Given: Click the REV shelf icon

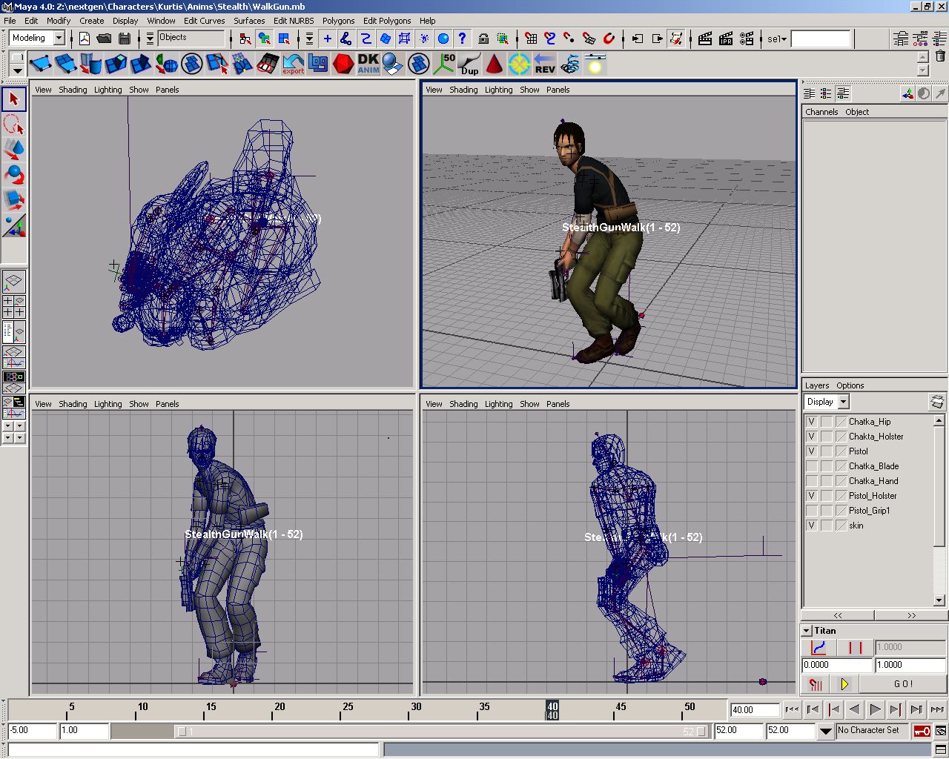Looking at the screenshot, I should pyautogui.click(x=544, y=64).
